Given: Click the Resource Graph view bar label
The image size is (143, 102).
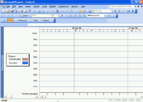Looking at the screenshot, I should pyautogui.click(x=2, y=63).
